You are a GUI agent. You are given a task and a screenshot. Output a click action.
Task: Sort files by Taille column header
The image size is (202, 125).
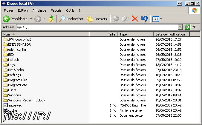coord(111,34)
